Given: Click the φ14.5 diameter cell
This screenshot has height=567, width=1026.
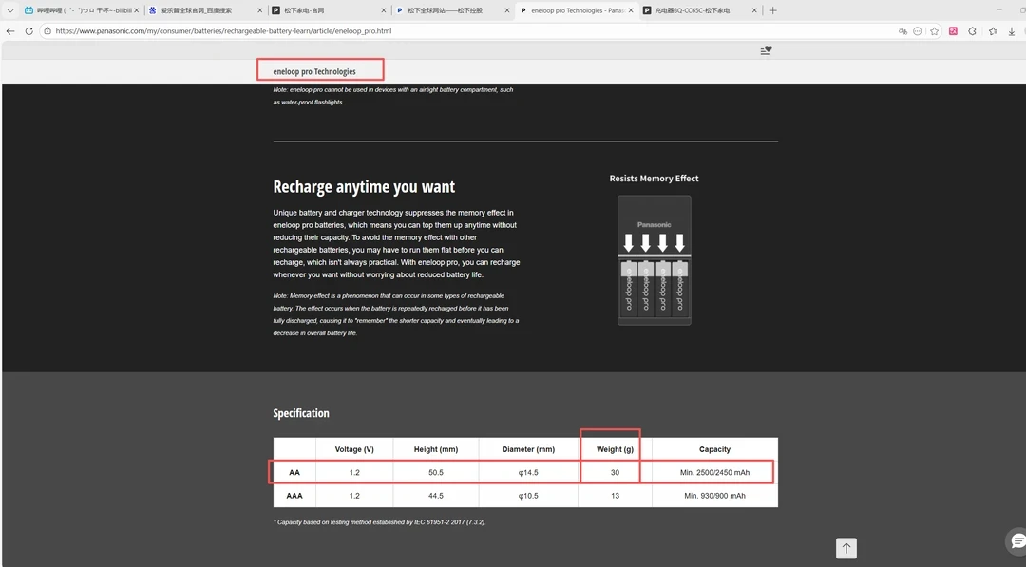Looking at the screenshot, I should (528, 472).
